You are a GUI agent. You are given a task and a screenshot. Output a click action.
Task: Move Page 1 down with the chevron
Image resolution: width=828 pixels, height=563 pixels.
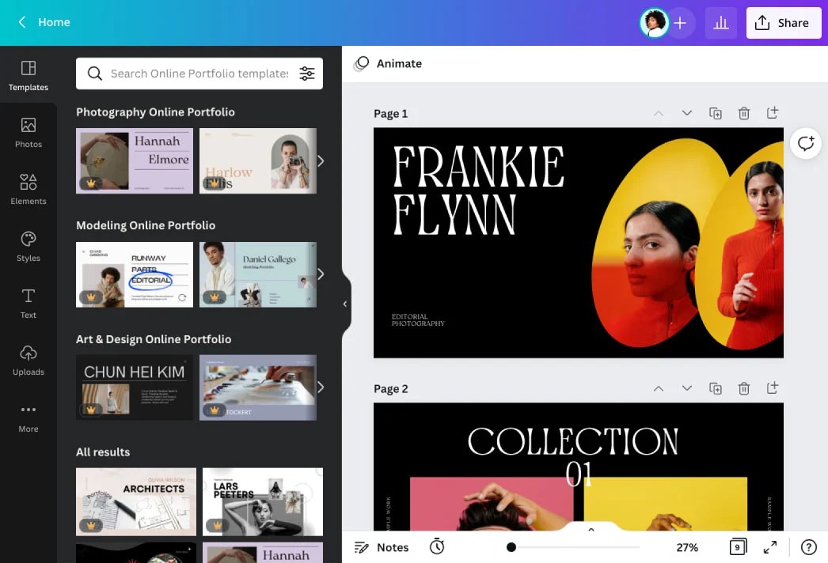tap(687, 113)
